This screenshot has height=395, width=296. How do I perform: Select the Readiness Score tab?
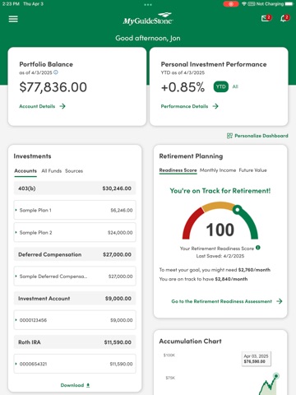(x=178, y=170)
